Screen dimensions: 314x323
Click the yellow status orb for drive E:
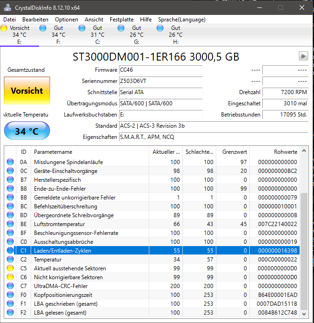pyautogui.click(x=4, y=28)
